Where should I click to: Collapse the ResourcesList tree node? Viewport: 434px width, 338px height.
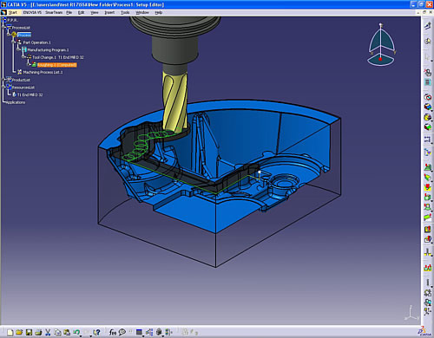pos(3,87)
